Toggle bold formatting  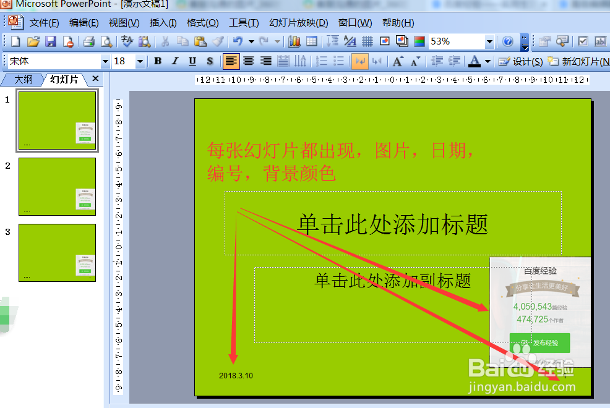(157, 61)
